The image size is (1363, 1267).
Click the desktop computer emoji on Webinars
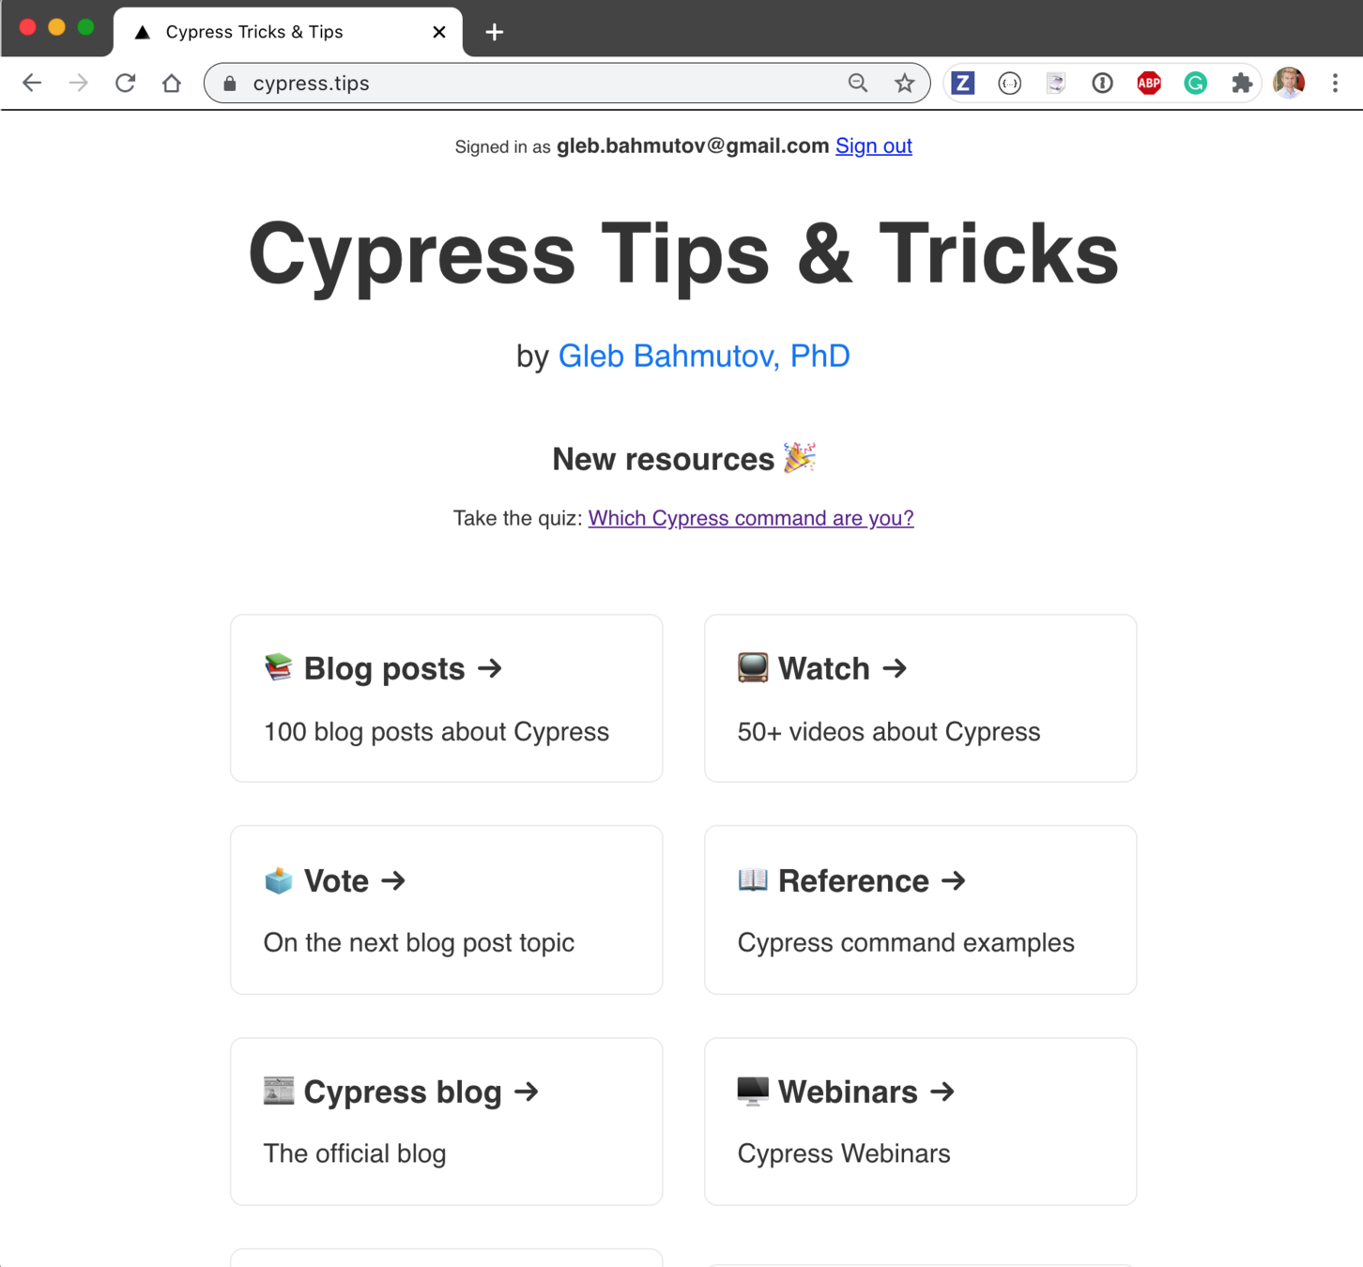tap(753, 1091)
